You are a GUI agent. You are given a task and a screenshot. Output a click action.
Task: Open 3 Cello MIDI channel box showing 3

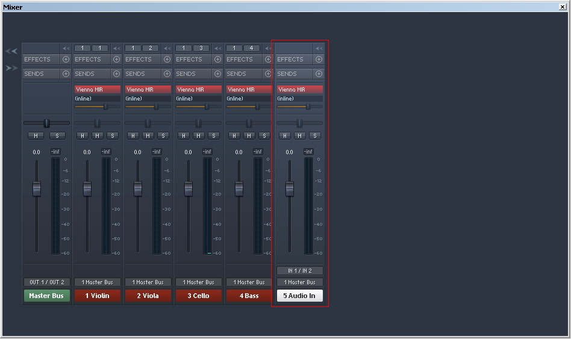point(201,48)
